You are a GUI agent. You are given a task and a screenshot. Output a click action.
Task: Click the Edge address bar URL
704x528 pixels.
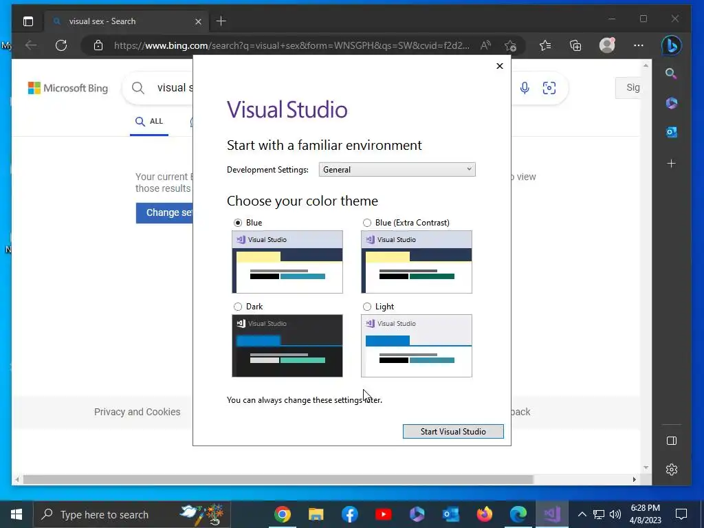tap(291, 45)
